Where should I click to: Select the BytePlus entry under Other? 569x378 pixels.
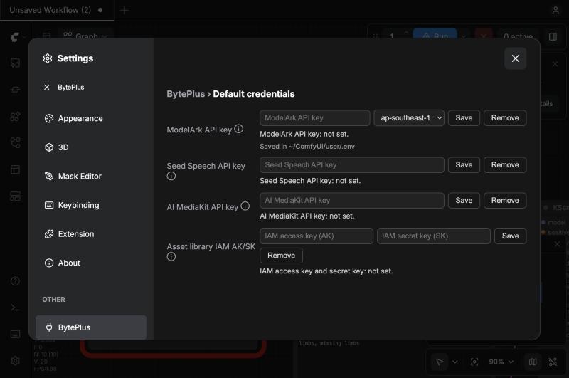91,327
